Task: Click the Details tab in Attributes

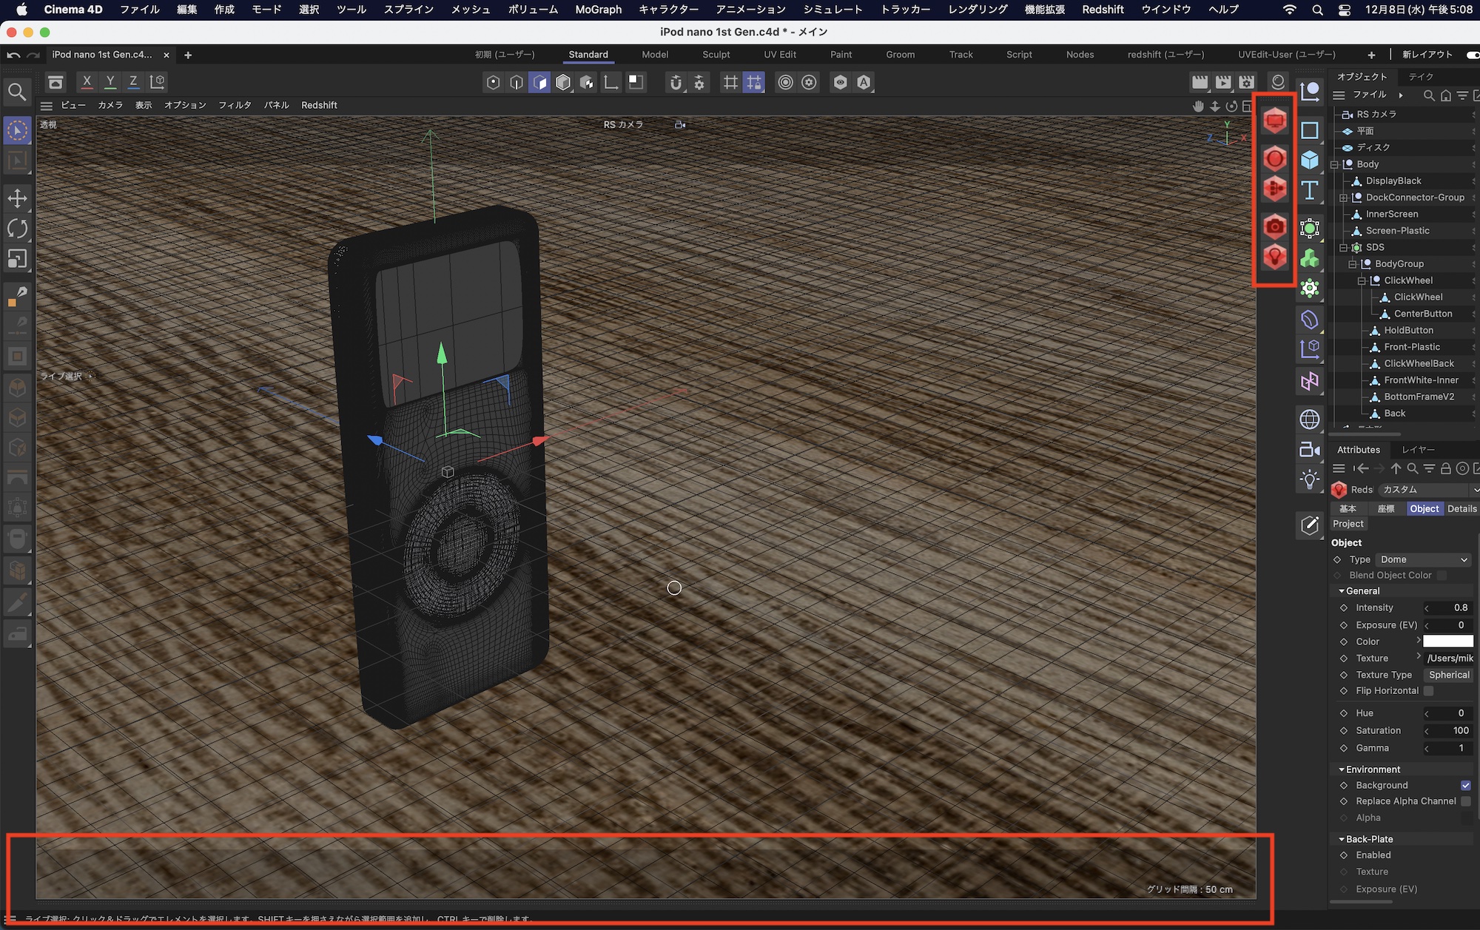Action: tap(1461, 509)
